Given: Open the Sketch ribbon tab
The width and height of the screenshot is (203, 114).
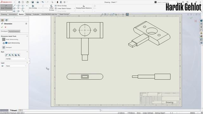Looking at the screenshot, I should click(x=21, y=14).
